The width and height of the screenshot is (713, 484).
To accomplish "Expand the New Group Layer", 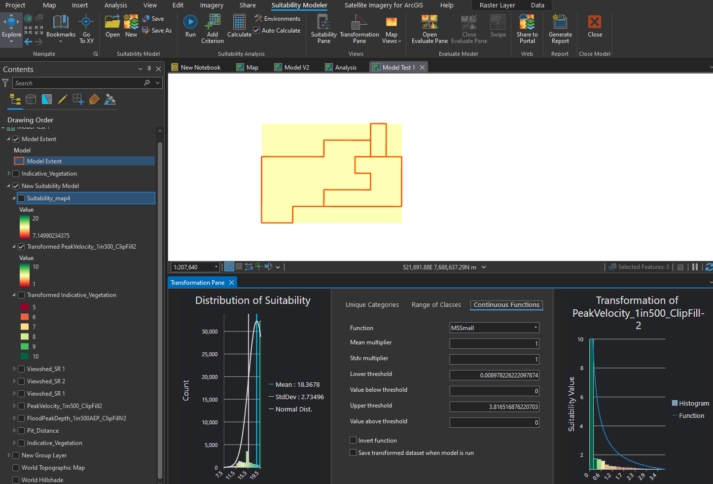I will [x=9, y=455].
